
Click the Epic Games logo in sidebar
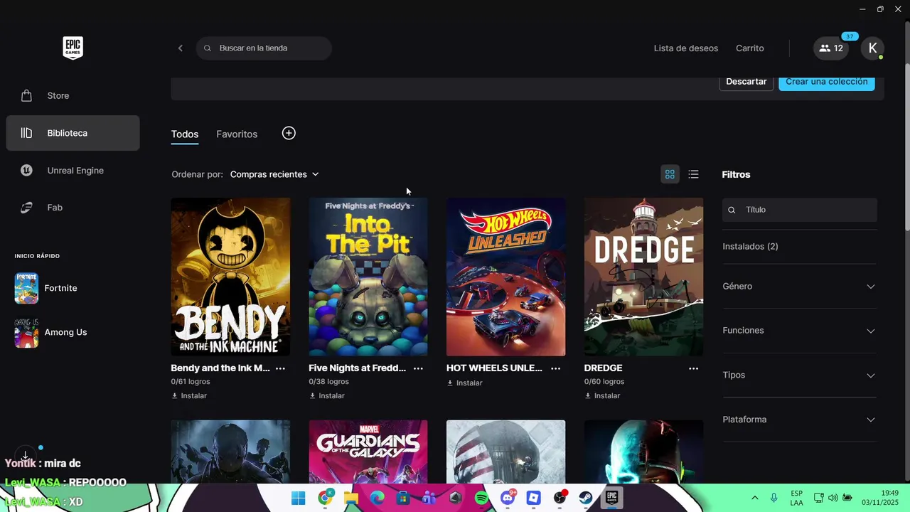point(73,48)
